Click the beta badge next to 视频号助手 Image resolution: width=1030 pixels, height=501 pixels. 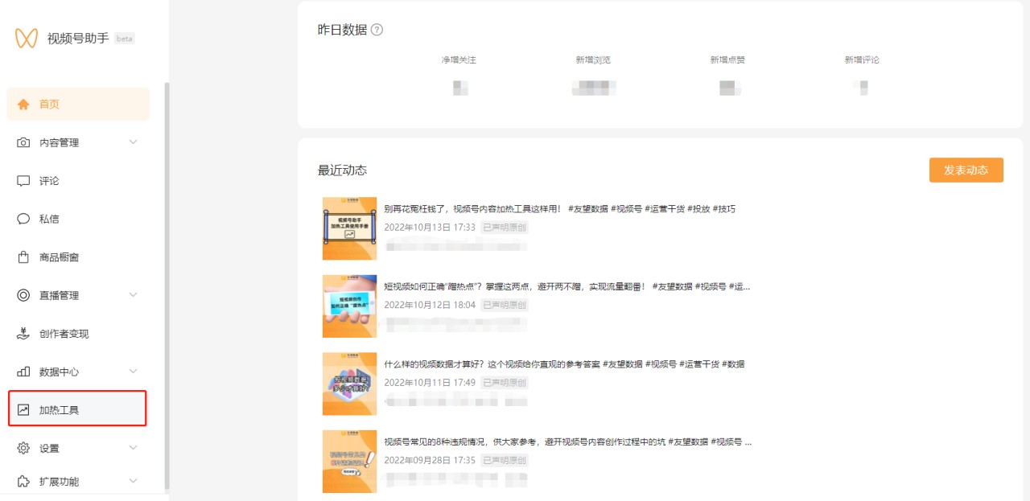[125, 39]
